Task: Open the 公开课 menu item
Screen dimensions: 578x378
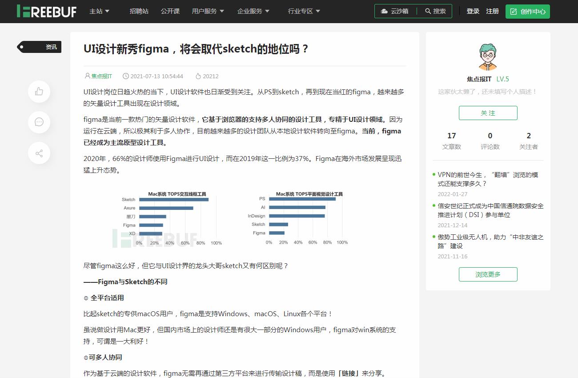Action: pos(170,11)
